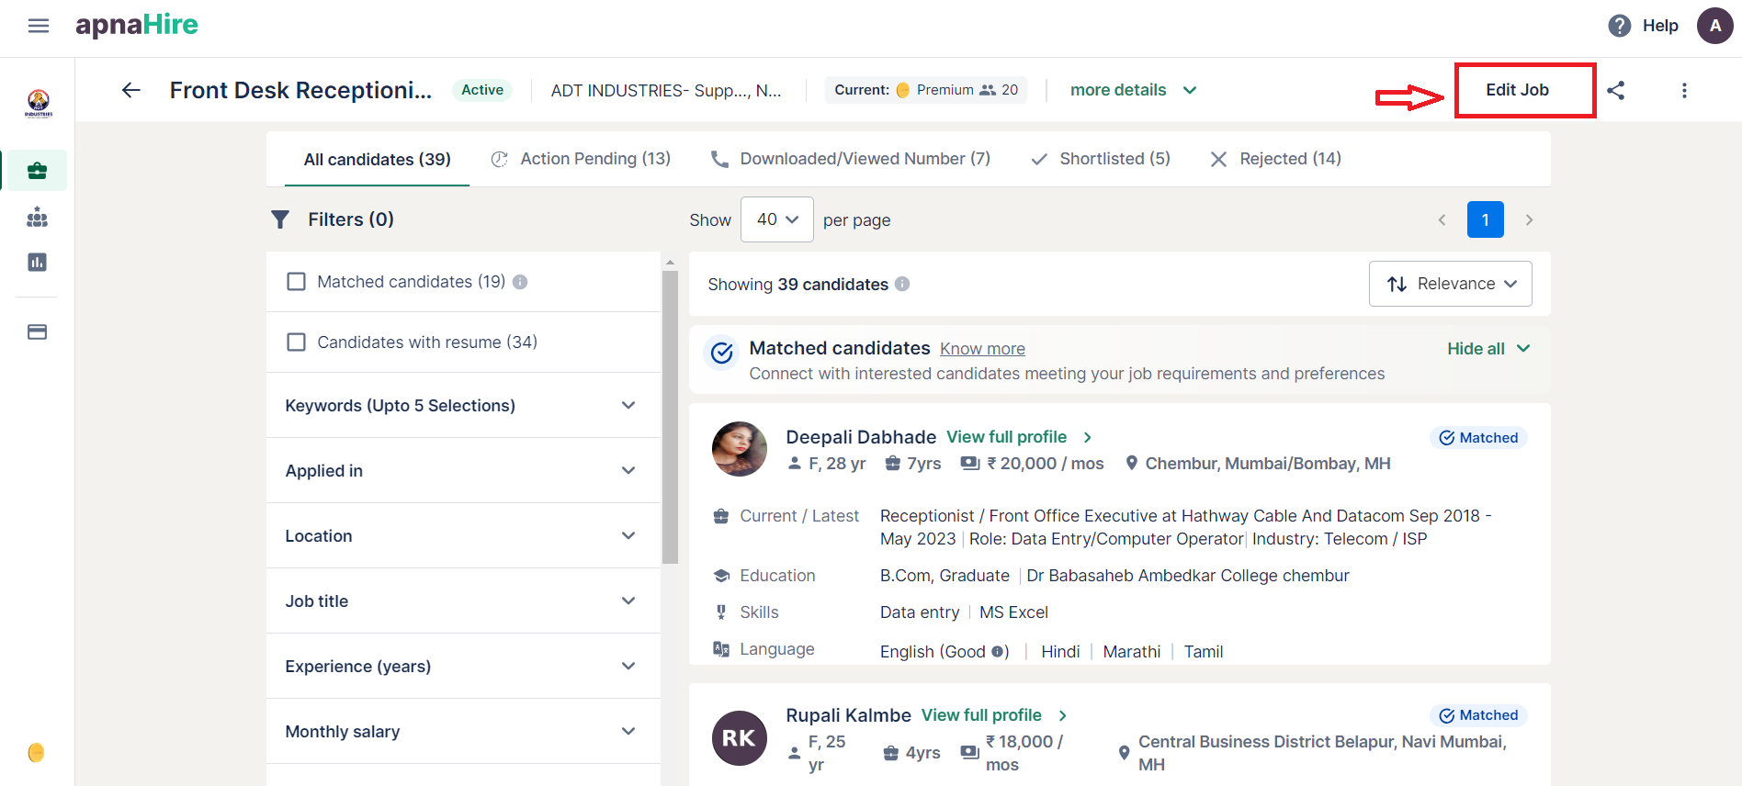The image size is (1742, 786).
Task: Open the candidates group sidebar icon
Action: tap(38, 218)
